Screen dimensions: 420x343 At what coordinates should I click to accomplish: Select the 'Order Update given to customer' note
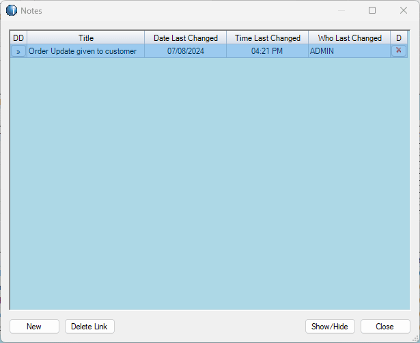[x=83, y=51]
